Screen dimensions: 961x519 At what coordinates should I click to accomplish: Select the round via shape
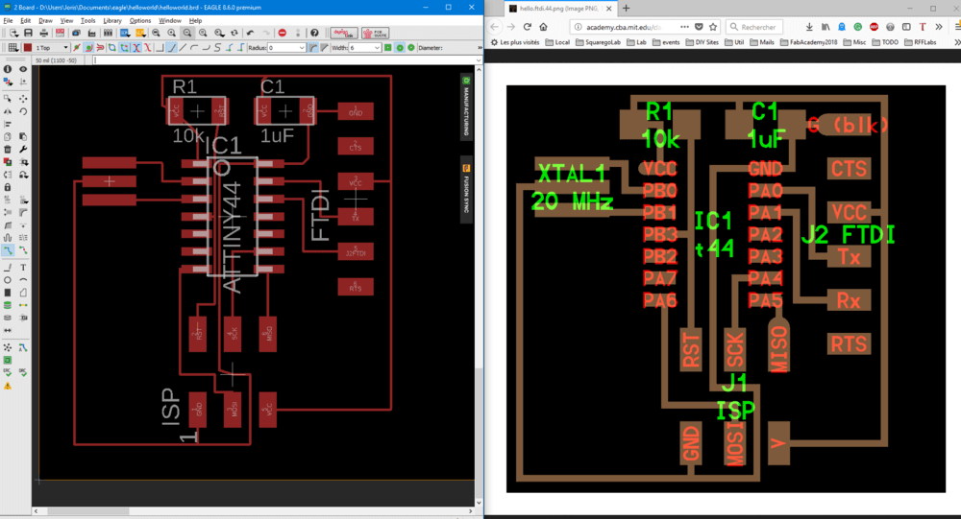[x=400, y=48]
